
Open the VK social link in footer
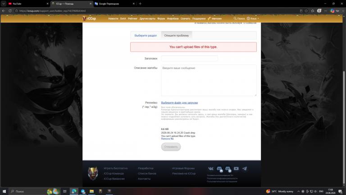point(211,169)
